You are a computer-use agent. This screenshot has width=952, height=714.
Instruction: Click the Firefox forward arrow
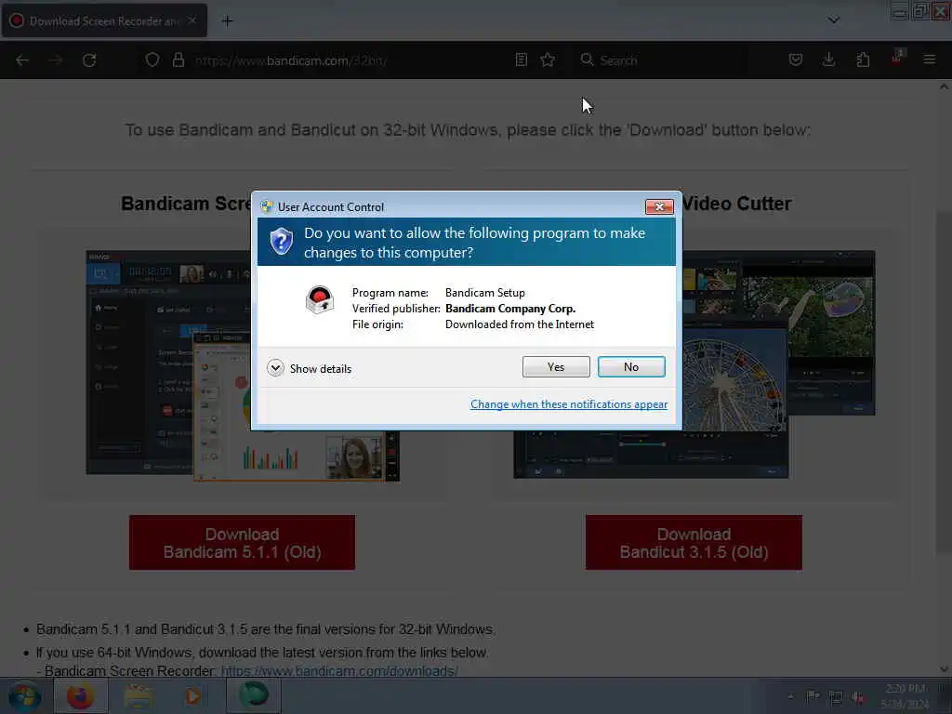[x=55, y=60]
